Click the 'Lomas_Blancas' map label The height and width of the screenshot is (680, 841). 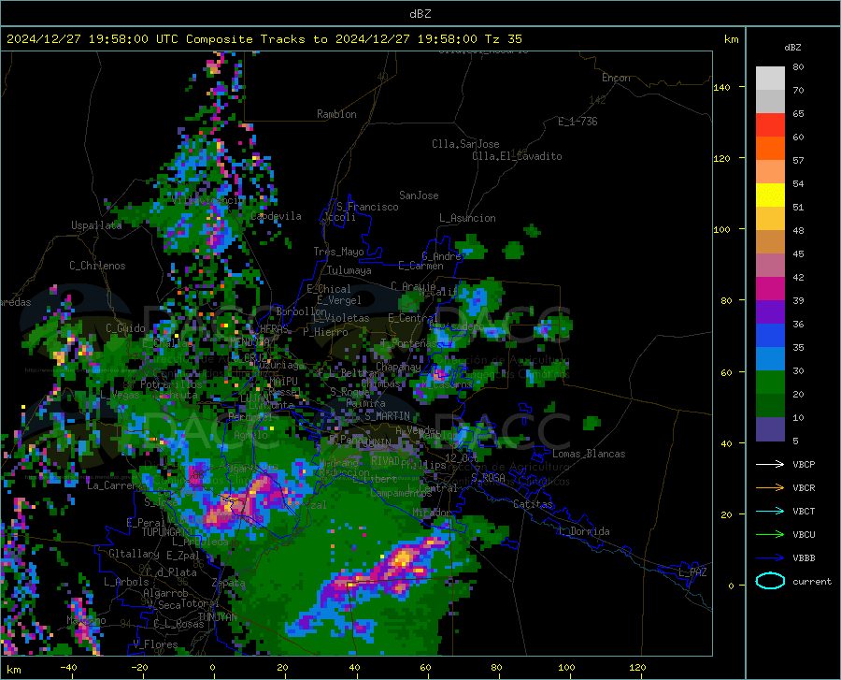pos(589,454)
